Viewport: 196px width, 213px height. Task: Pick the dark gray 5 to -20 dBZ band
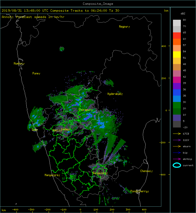tap(177, 124)
